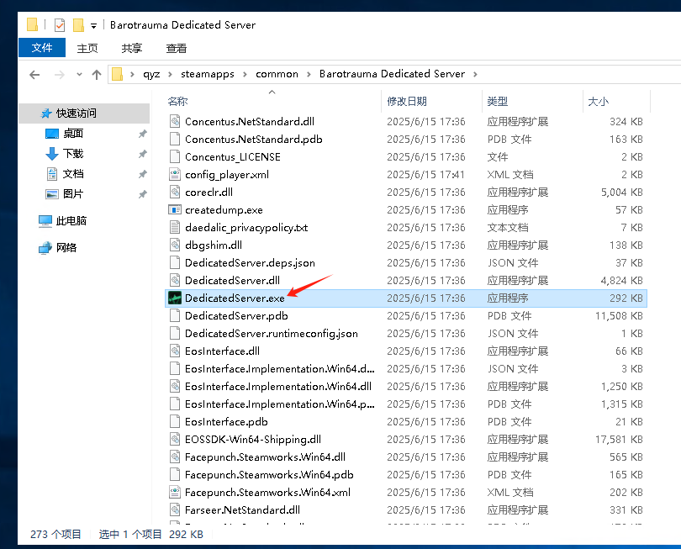This screenshot has width=681, height=549.
Task: Select Farseer.NetStandard.dll file
Action: coord(242,510)
